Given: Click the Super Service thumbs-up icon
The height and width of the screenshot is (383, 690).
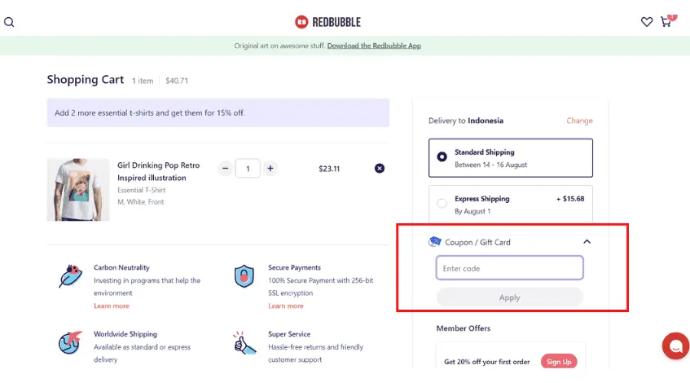Looking at the screenshot, I should (x=244, y=343).
